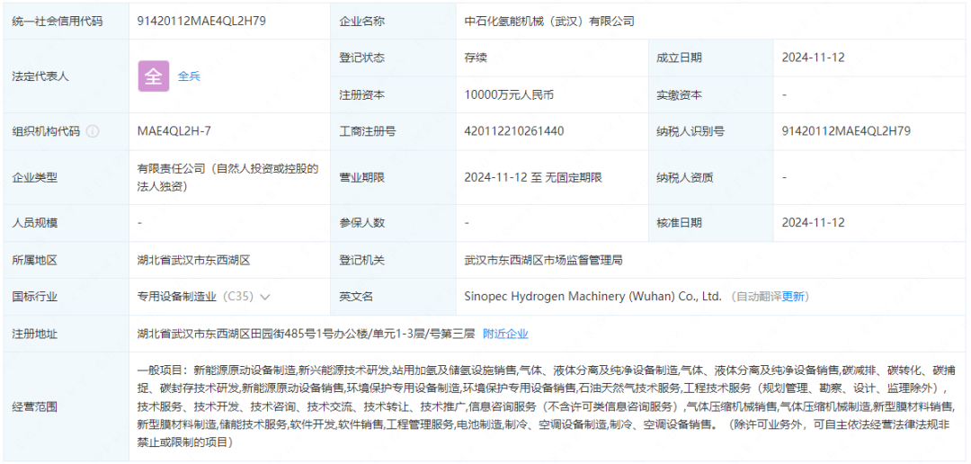971x464 pixels.
Task: Click the 自动翻译 note text
Action: pos(759,297)
